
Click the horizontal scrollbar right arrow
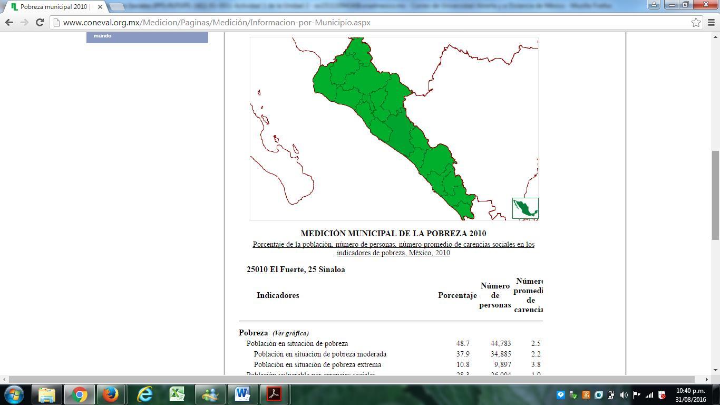coord(706,379)
